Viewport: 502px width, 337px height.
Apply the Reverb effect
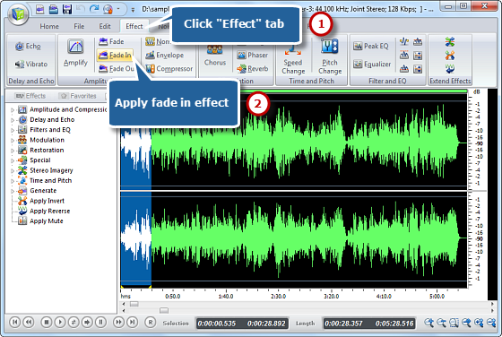[253, 68]
